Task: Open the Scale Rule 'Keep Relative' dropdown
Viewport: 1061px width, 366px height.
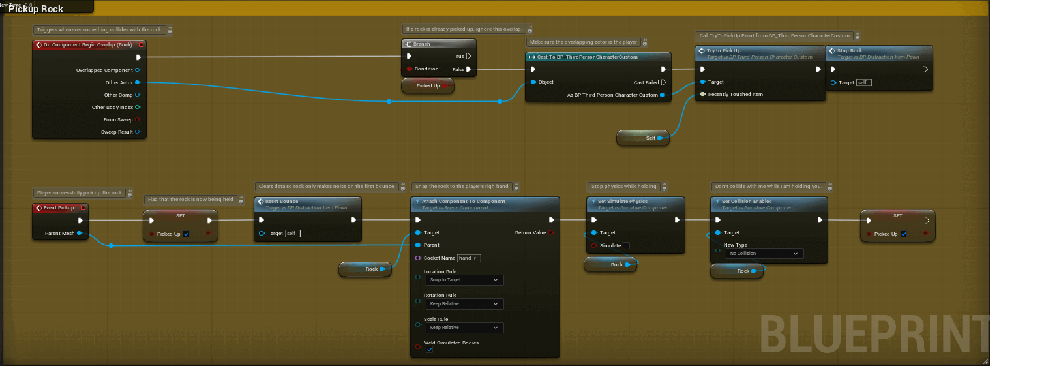Action: pyautogui.click(x=465, y=328)
